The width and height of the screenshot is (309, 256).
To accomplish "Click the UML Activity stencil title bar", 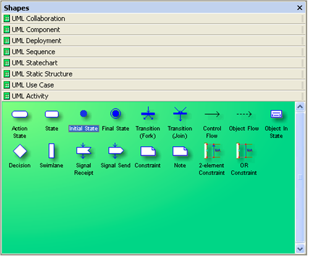I will click(153, 96).
